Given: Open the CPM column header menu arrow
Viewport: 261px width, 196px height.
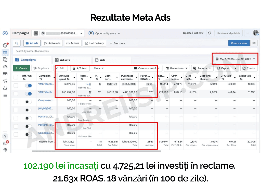Looking at the screenshot, I should click(181, 78).
